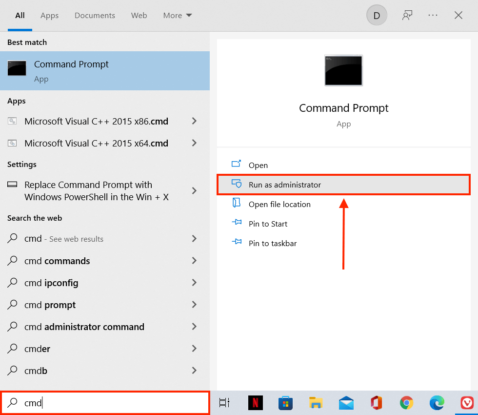Click the Pin to Start pin icon
478x415 pixels.
tap(237, 222)
